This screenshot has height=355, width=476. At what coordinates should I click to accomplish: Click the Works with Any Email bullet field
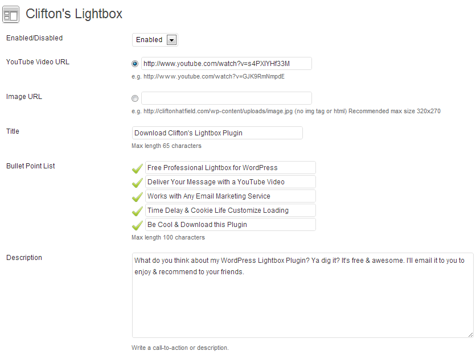pyautogui.click(x=231, y=196)
